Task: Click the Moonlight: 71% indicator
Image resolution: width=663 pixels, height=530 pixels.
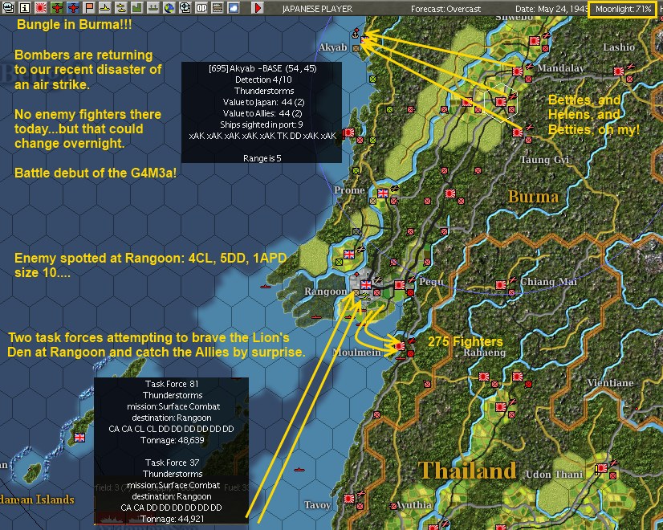Action: point(622,9)
